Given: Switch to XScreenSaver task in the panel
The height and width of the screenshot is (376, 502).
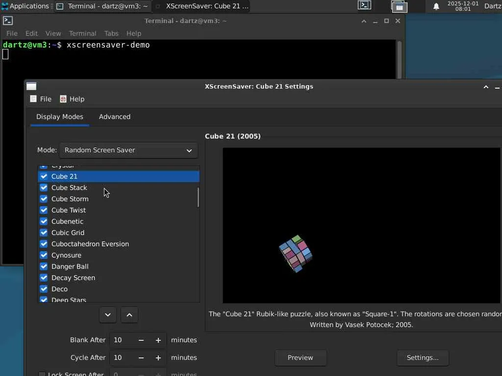Looking at the screenshot, I should [x=201, y=6].
